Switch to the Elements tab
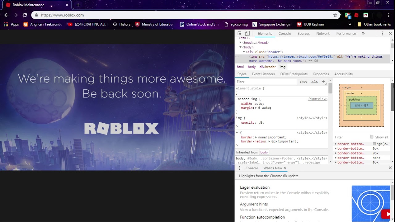Screen dimensions: 395x222 265,33
